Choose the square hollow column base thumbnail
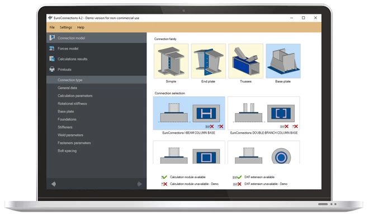 point(189,153)
